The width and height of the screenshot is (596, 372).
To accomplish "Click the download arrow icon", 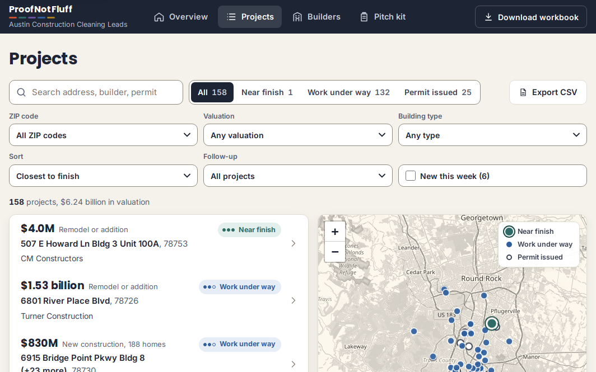I will (488, 17).
